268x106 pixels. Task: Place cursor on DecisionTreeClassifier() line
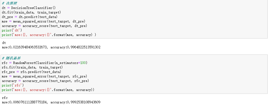click(27, 8)
